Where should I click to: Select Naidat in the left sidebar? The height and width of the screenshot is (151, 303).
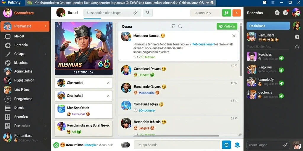tap(19, 36)
